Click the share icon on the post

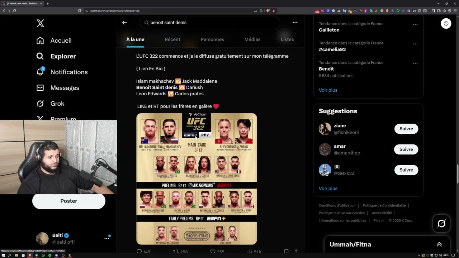point(296,252)
